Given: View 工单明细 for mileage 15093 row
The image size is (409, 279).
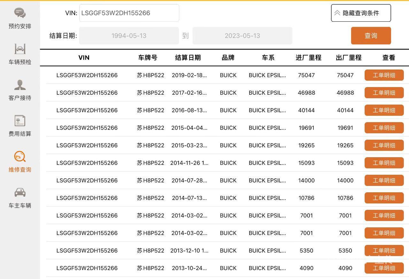Looking at the screenshot, I should click(x=384, y=163).
